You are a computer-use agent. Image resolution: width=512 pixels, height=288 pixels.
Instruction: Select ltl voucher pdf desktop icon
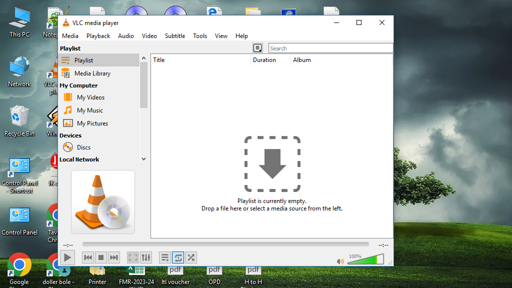tap(175, 276)
